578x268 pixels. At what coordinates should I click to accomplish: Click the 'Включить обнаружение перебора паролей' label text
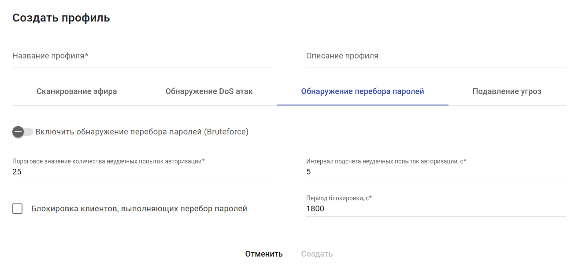click(142, 132)
